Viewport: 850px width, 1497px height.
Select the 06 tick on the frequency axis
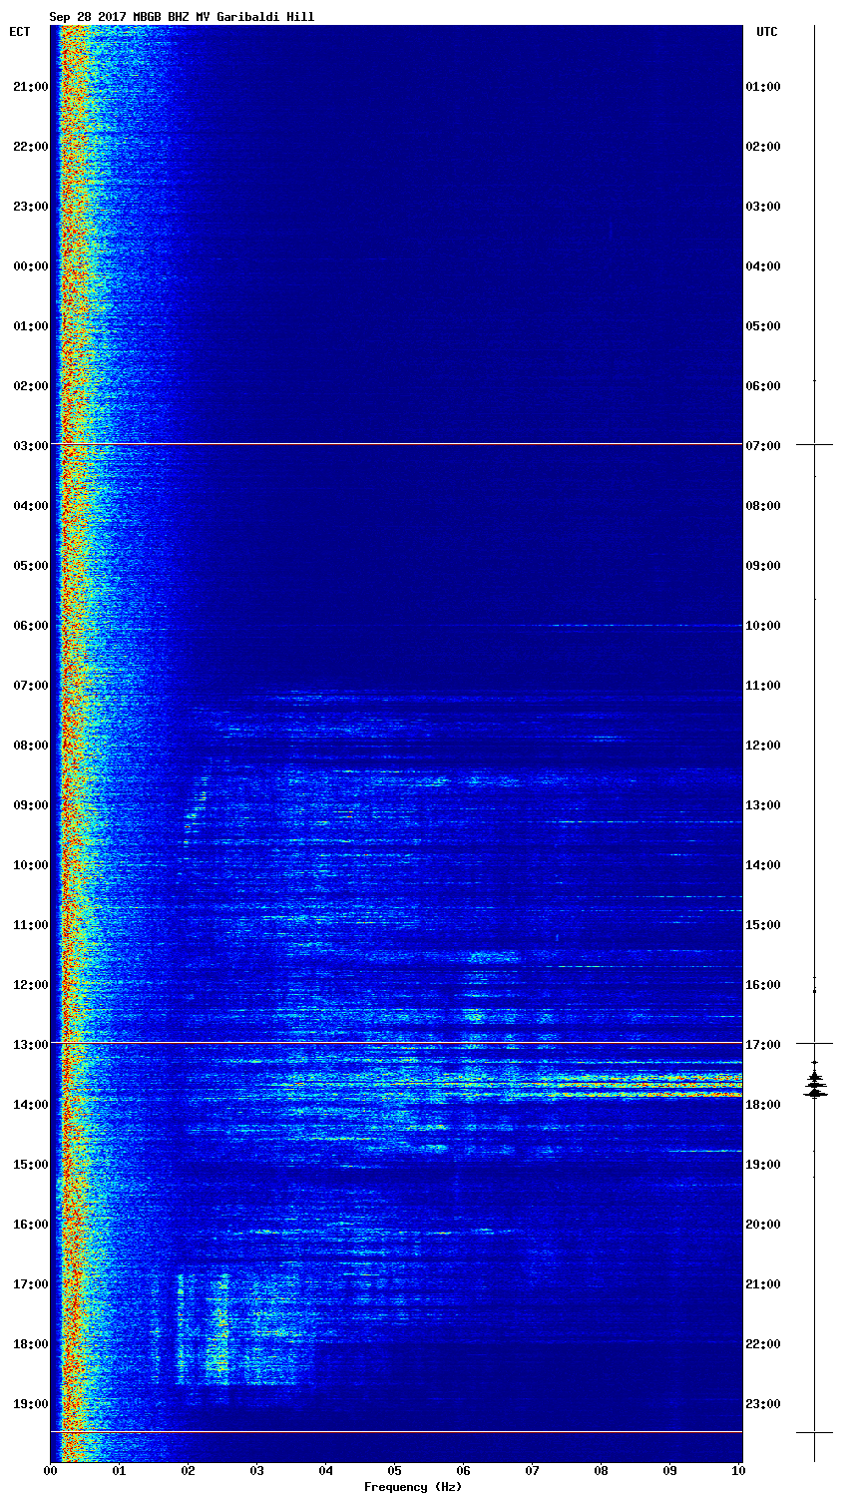[463, 1471]
